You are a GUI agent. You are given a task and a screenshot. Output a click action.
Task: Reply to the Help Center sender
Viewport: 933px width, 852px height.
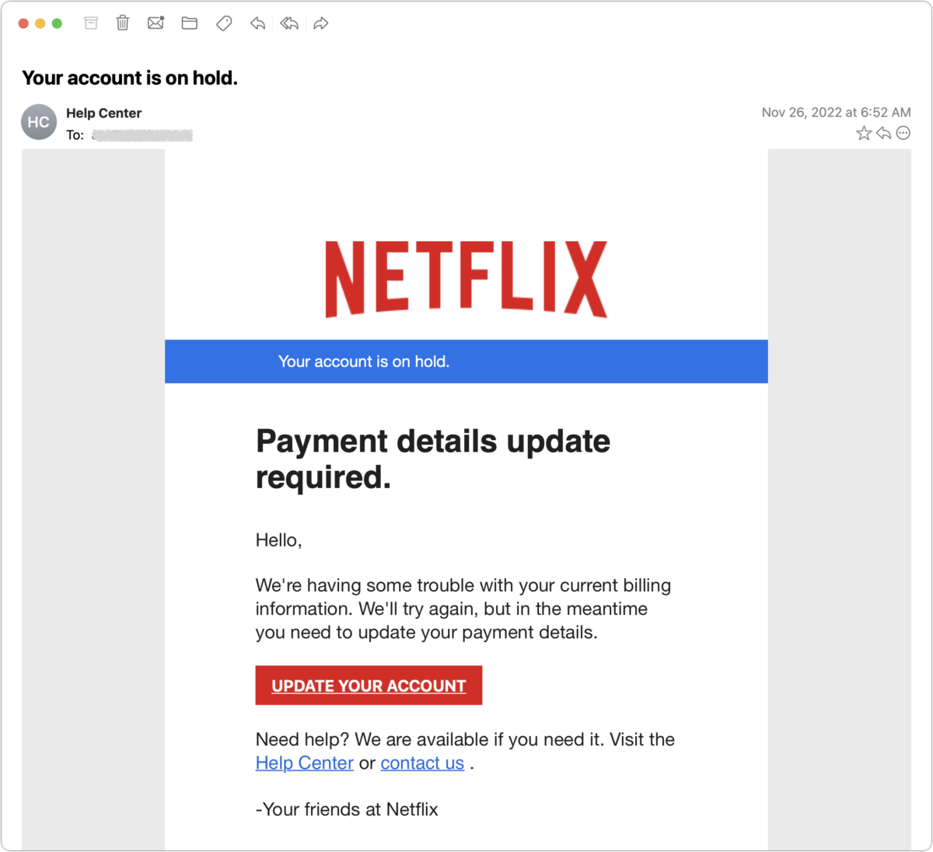[257, 23]
